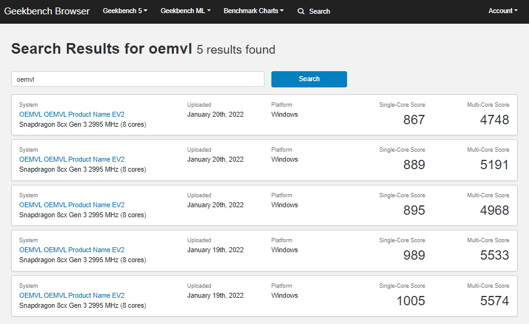Open OEMVL result with single-core score 989

(71, 250)
